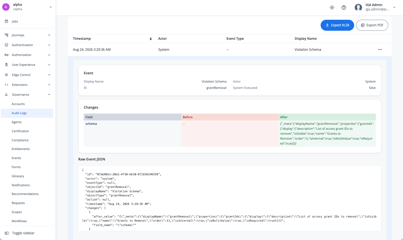Click the Aug 24, 2026 timestamp row
403x240 pixels.
pos(230,50)
